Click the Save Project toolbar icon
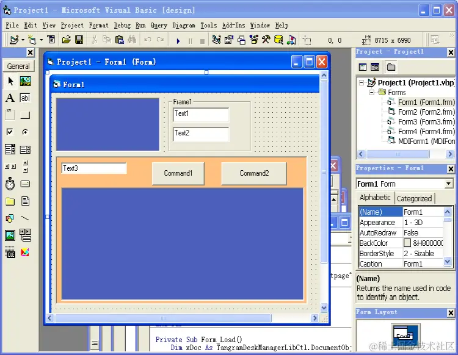458x355 pixels. click(79, 40)
